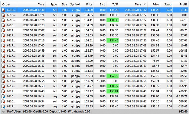Click order icon in row with profit 32.07
This screenshot has width=189, height=114.
point(3,36)
